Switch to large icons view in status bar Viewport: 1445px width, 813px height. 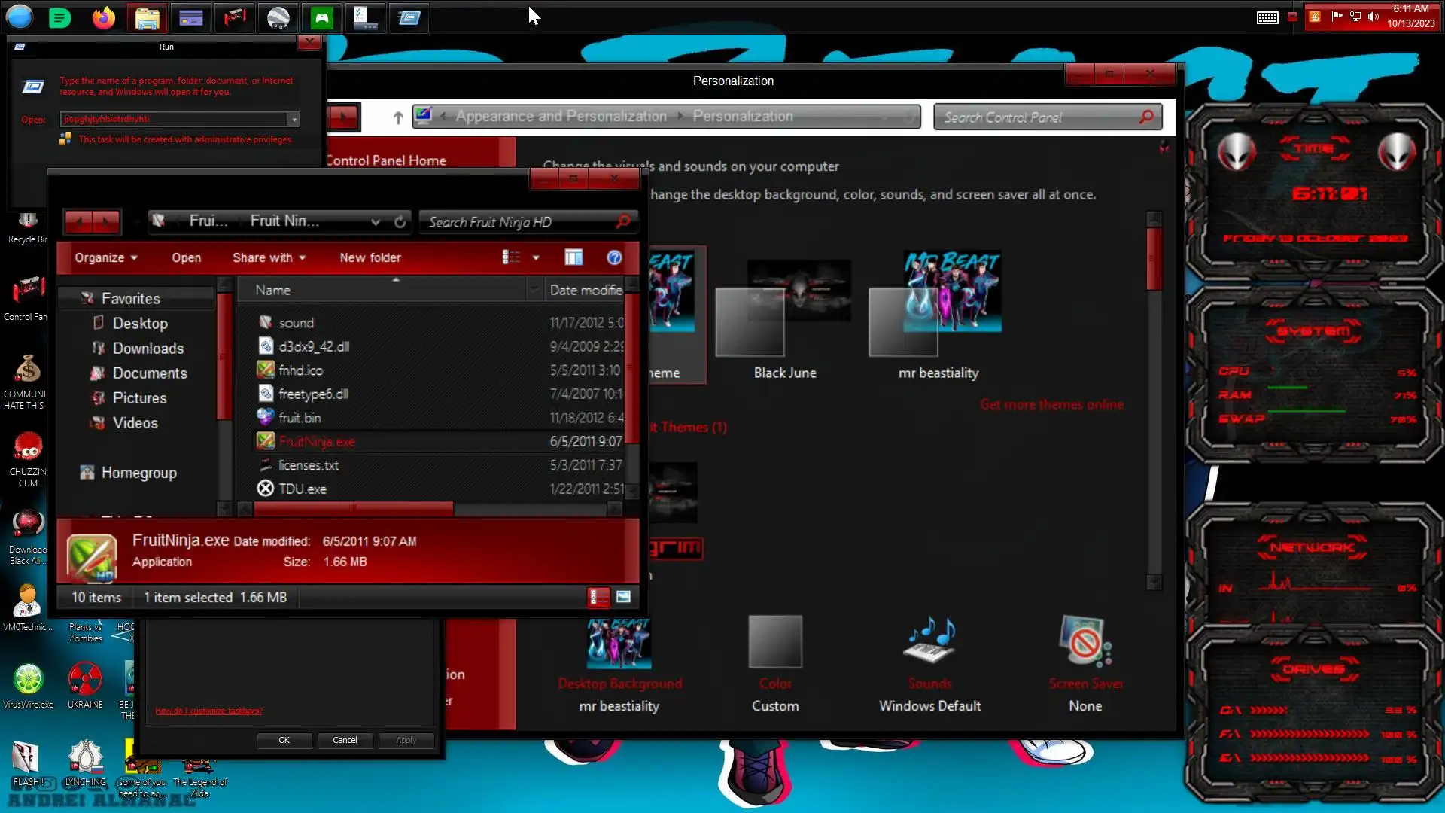pos(623,597)
